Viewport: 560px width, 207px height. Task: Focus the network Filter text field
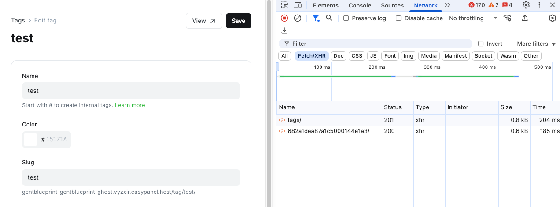point(376,44)
